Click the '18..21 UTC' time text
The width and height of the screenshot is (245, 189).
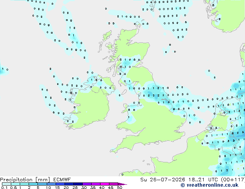coord(204,180)
